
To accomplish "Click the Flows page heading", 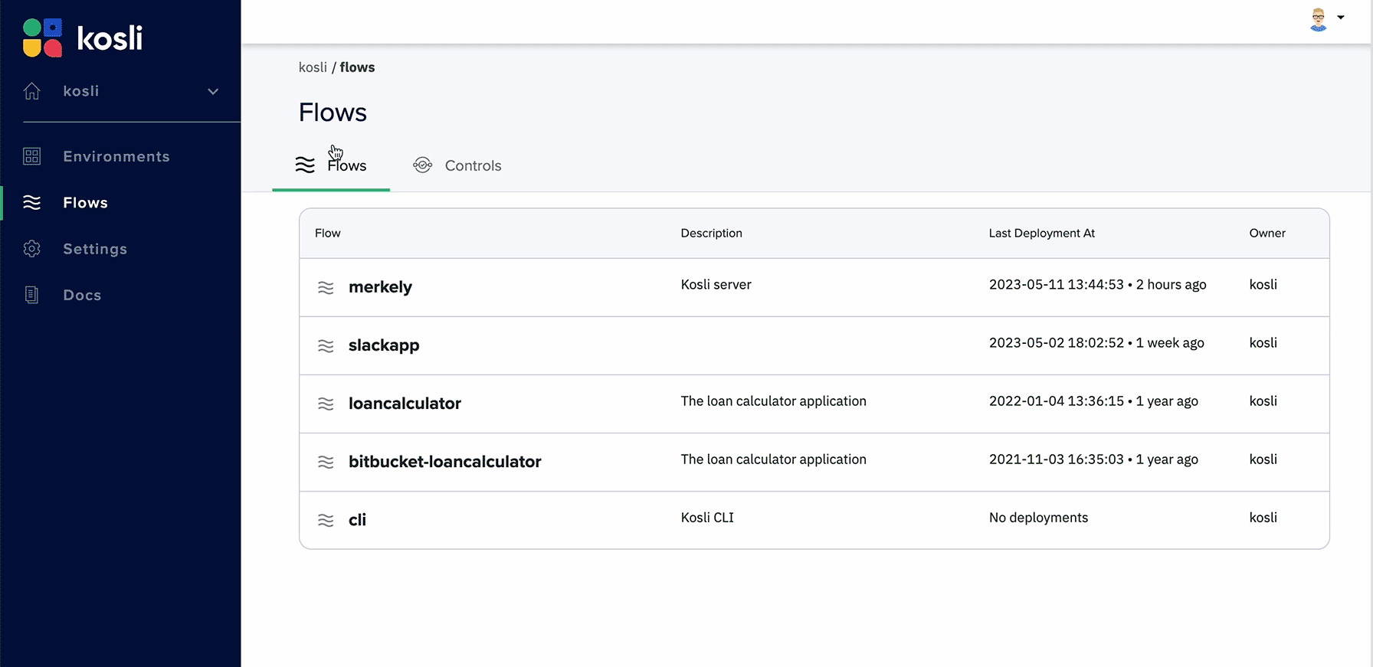I will [x=333, y=113].
